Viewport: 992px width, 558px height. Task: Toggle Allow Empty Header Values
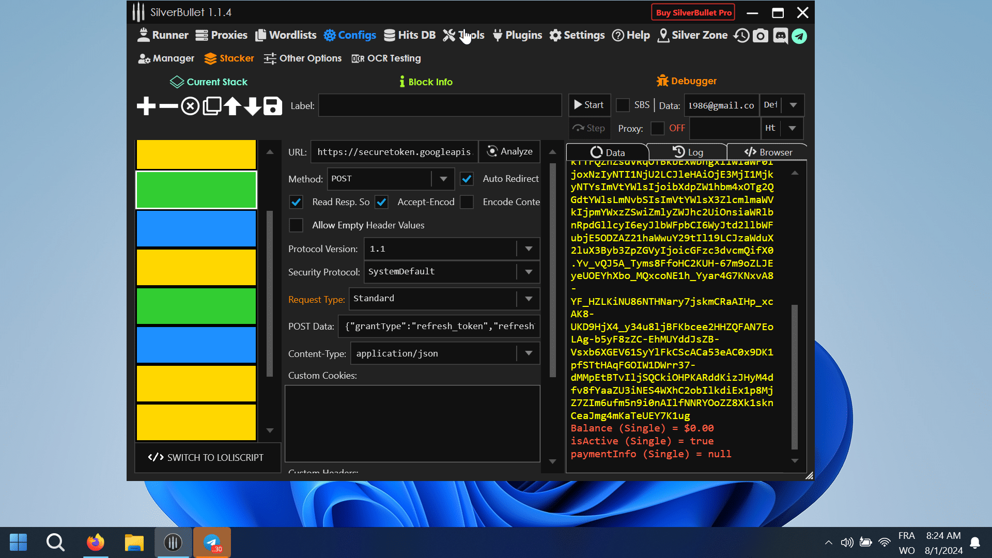coord(296,225)
